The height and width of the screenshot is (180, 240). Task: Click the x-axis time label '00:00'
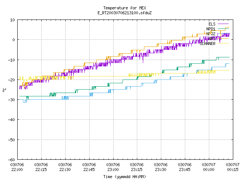click(x=208, y=169)
